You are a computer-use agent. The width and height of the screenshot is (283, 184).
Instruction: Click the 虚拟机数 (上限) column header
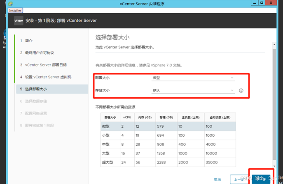[220, 117]
